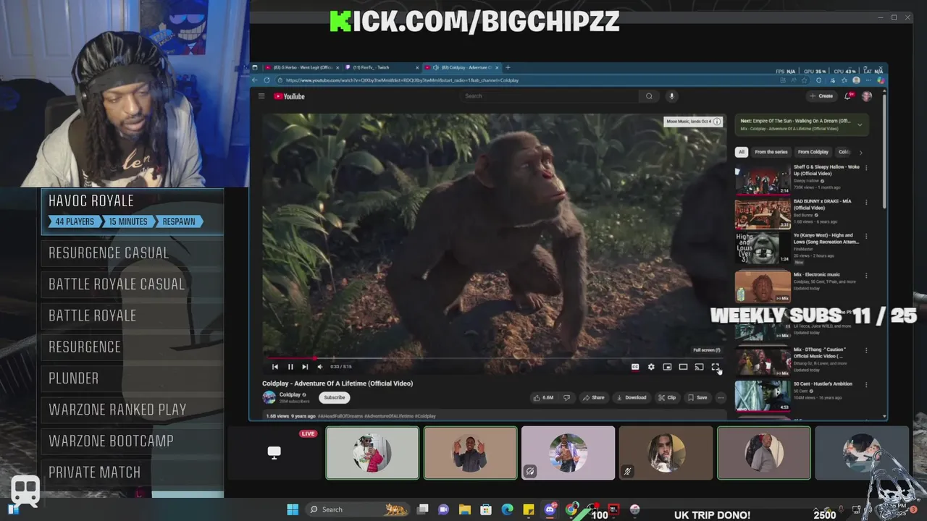The width and height of the screenshot is (927, 521).
Task: Pause the Coldplay video
Action: pos(290,367)
